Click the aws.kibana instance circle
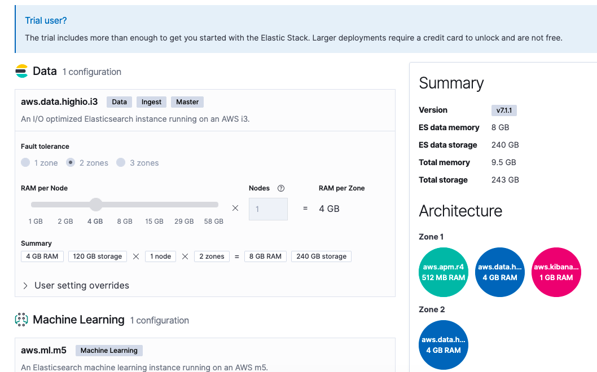The image size is (597, 372). point(556,272)
